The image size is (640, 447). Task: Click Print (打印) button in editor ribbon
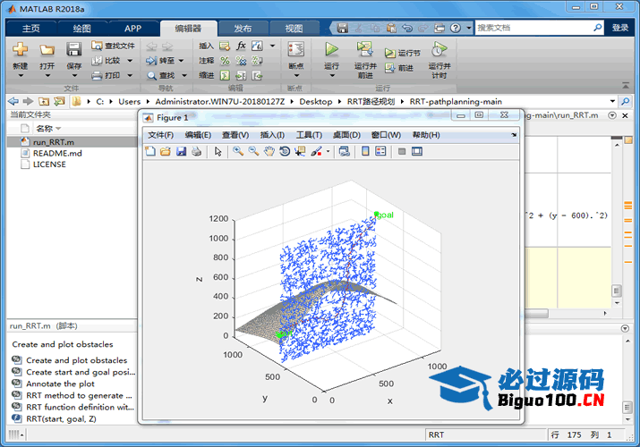(x=112, y=75)
